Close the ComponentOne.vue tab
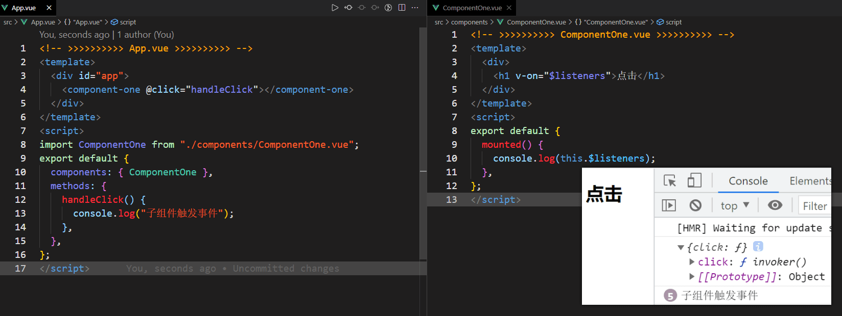Image resolution: width=842 pixels, height=316 pixels. pos(509,8)
